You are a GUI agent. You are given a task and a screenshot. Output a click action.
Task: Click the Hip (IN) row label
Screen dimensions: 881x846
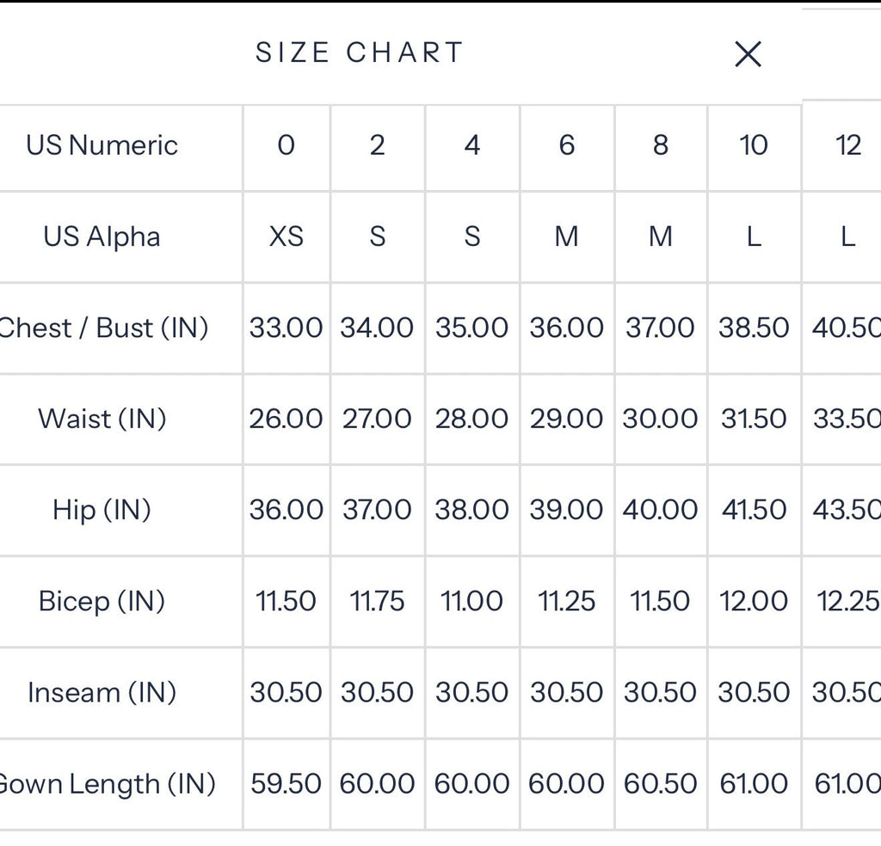tap(102, 511)
